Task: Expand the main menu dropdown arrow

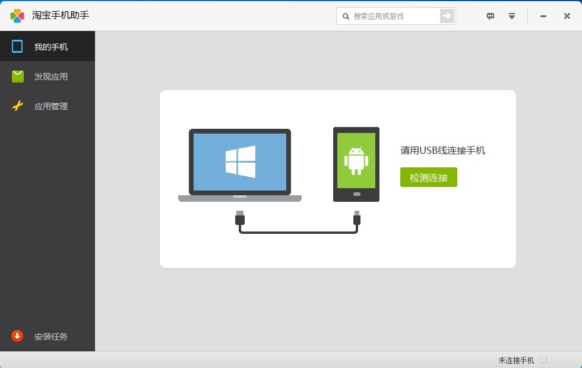Action: [511, 16]
